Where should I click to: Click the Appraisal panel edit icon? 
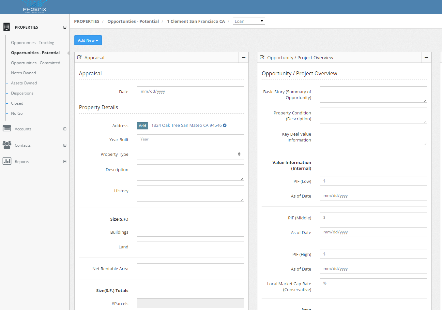tap(79, 57)
